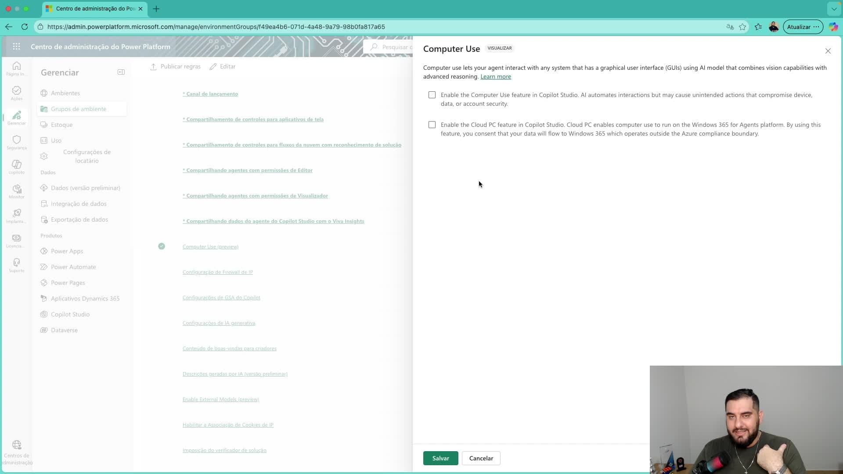Open the Learn more link
The image size is (843, 474).
point(495,76)
